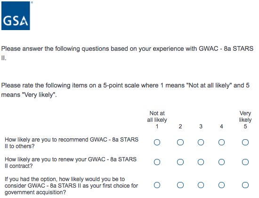The image size is (259, 198).
Task: Select rating 1 for recommend to others
Action: [157, 142]
